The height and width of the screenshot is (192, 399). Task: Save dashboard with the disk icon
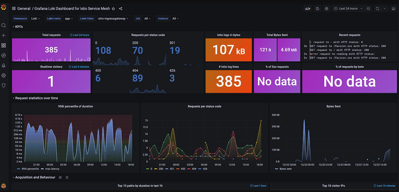317,9
